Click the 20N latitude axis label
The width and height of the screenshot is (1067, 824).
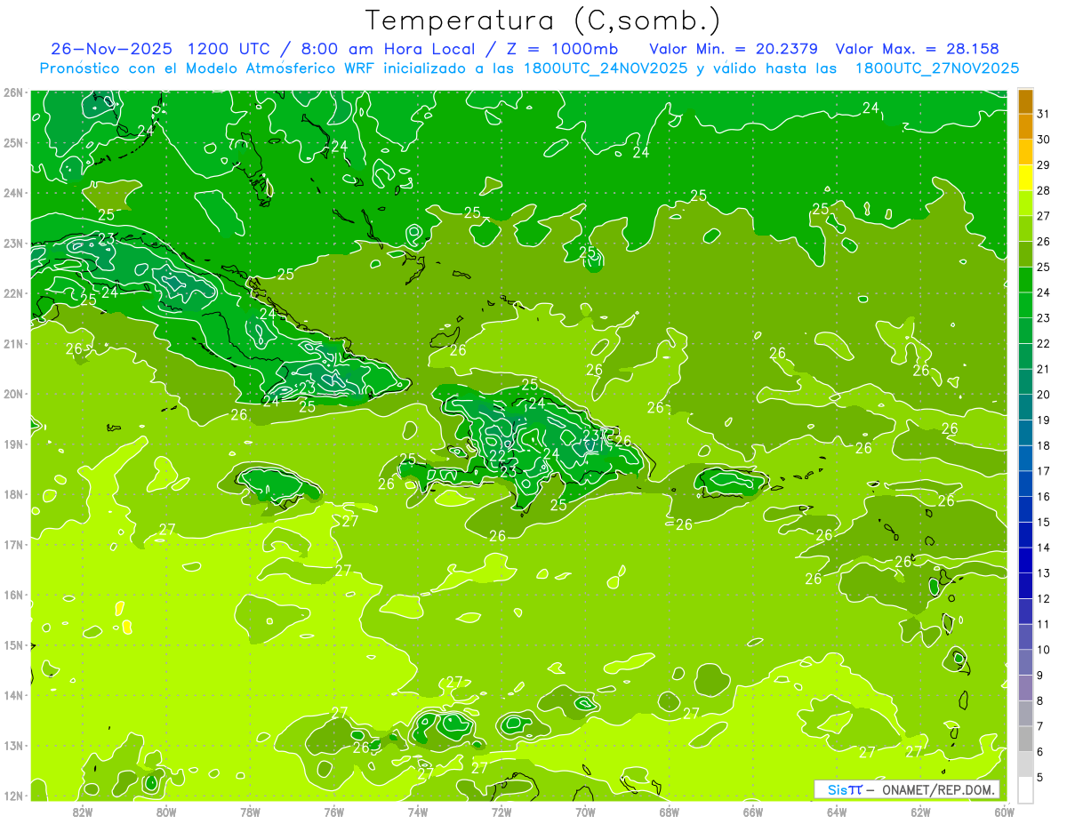[13, 394]
